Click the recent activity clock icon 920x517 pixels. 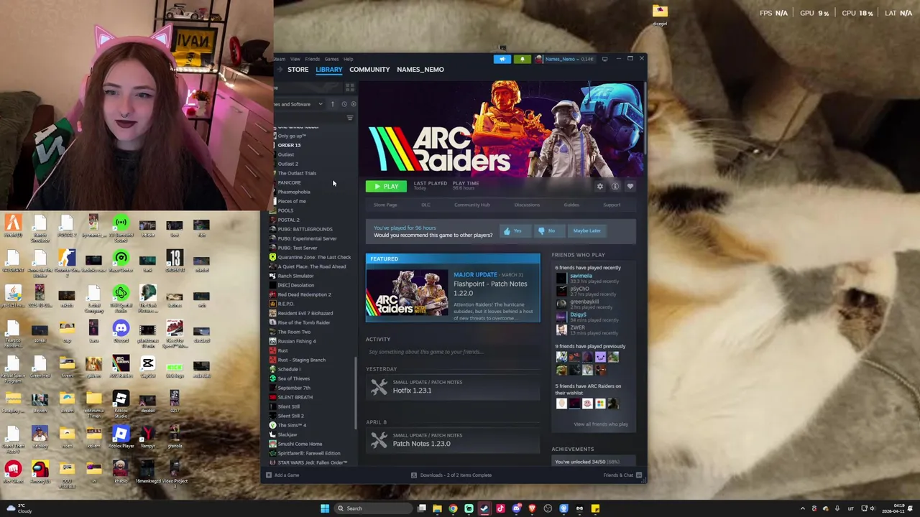point(344,104)
